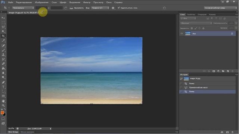Open the 'Правило 1/3' overlay view dropdown
This screenshot has width=239, height=134.
click(x=100, y=8)
